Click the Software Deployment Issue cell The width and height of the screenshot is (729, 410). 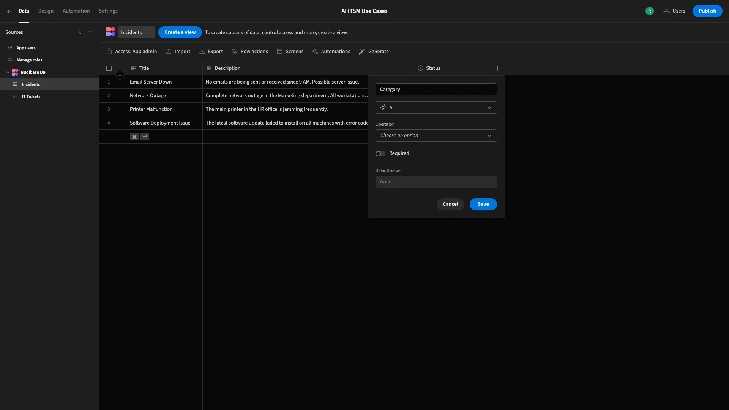[164, 123]
